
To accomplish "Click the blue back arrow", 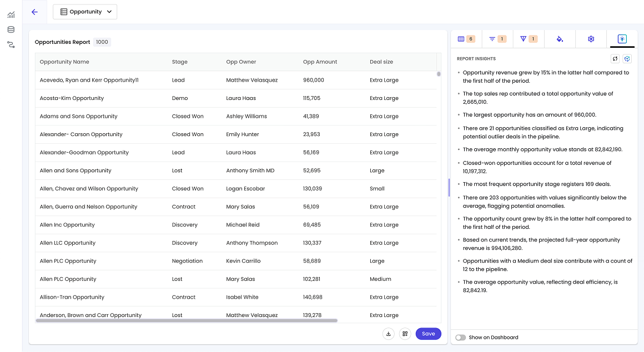I will (34, 12).
